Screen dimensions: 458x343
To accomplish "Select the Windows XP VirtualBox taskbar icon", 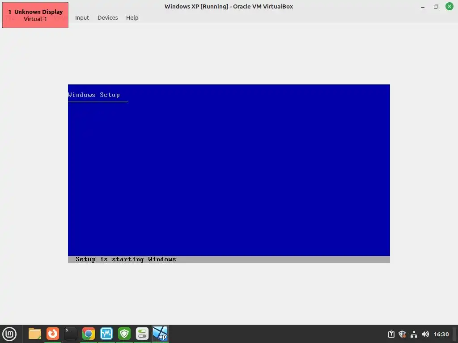I will 161,334.
